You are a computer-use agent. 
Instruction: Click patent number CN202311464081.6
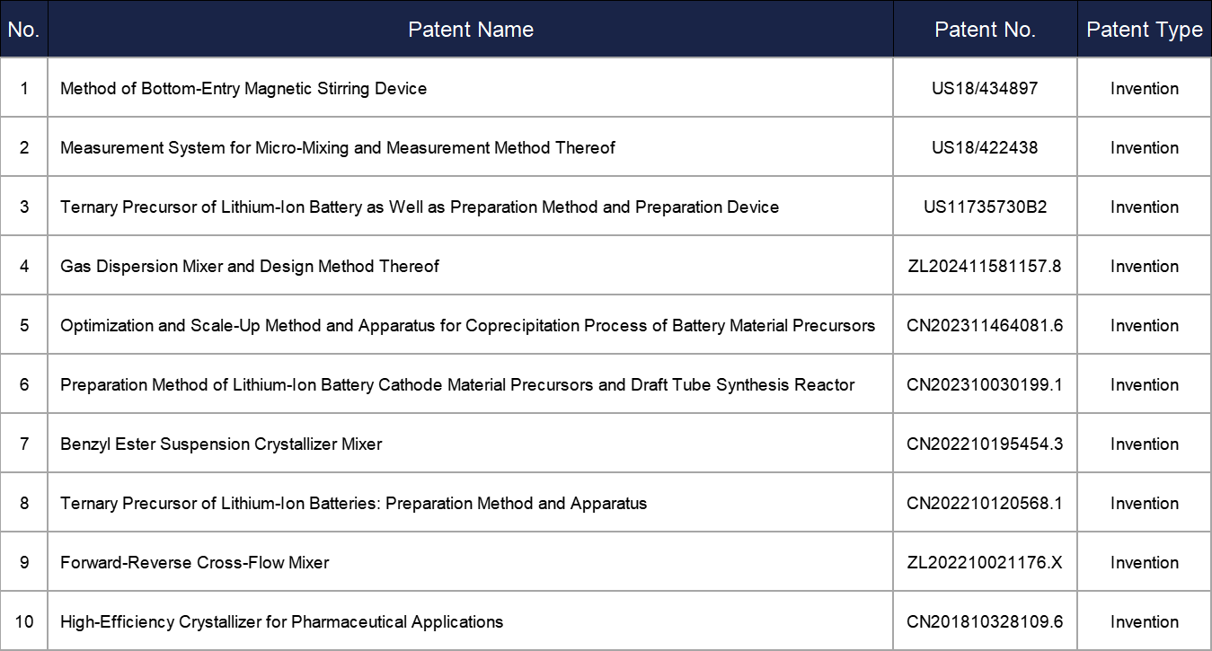(x=985, y=325)
